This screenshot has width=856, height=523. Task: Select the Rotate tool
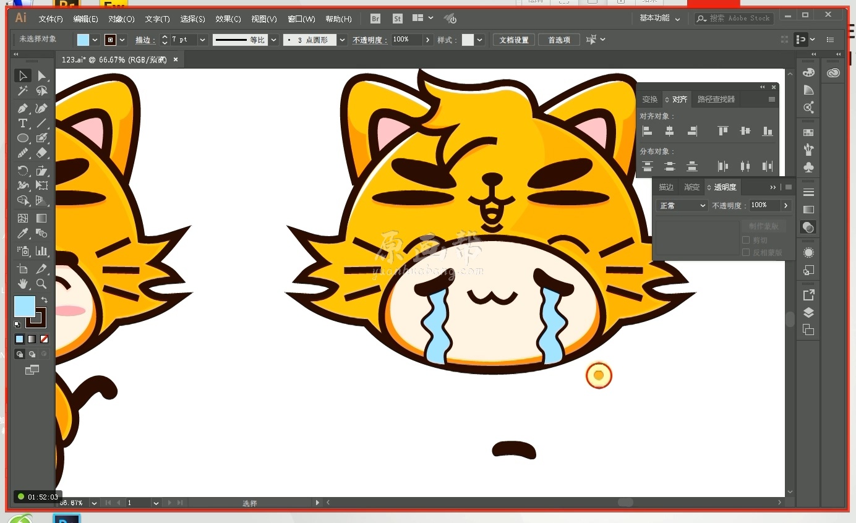[x=23, y=171]
